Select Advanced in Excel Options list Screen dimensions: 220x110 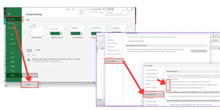111,47
